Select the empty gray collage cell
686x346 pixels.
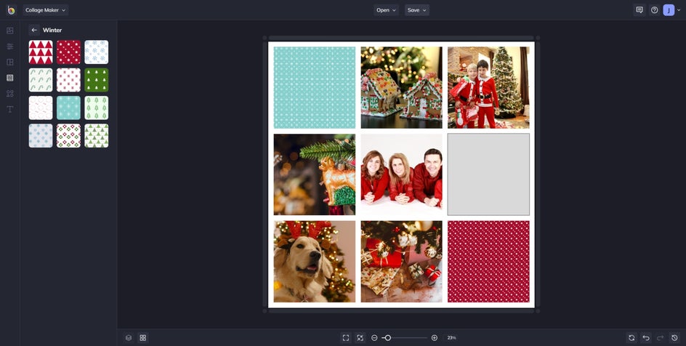pos(488,174)
